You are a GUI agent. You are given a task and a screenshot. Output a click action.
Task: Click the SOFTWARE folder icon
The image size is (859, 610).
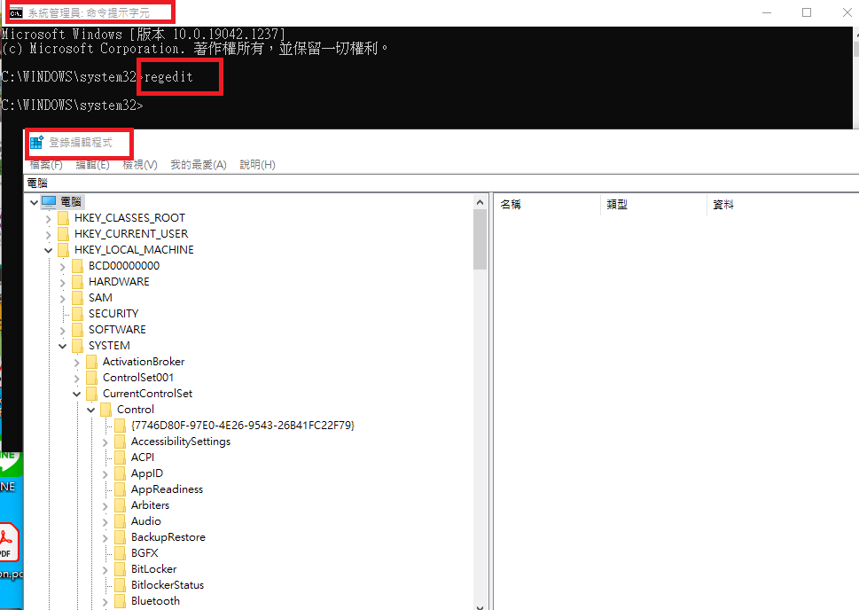pyautogui.click(x=77, y=330)
